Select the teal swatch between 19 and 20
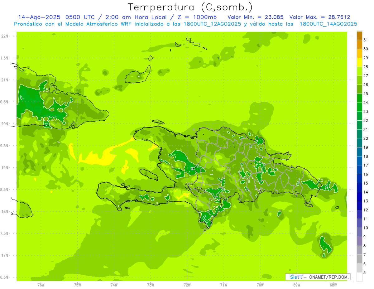Screen dimensions: 374x289 click(x=359, y=143)
